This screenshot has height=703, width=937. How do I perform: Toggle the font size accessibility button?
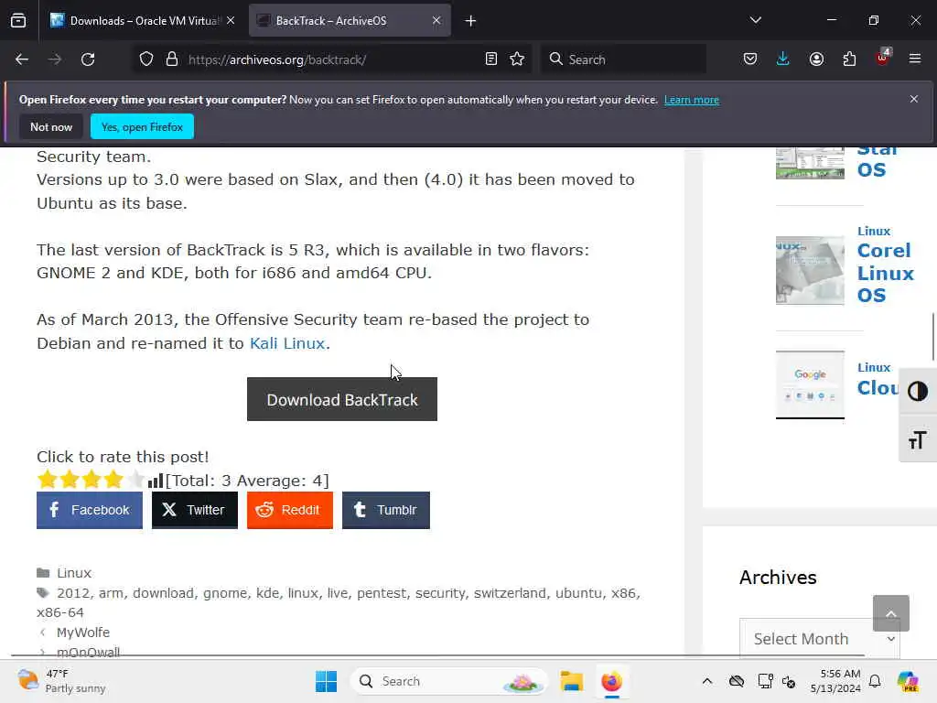tap(918, 440)
